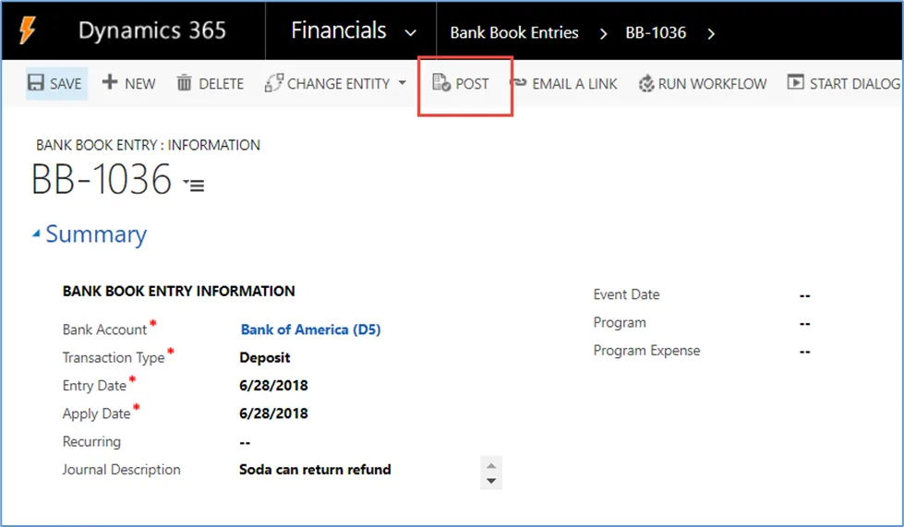Screen dimensions: 904x527
Task: Click the Start Dialog play icon
Action: (796, 82)
